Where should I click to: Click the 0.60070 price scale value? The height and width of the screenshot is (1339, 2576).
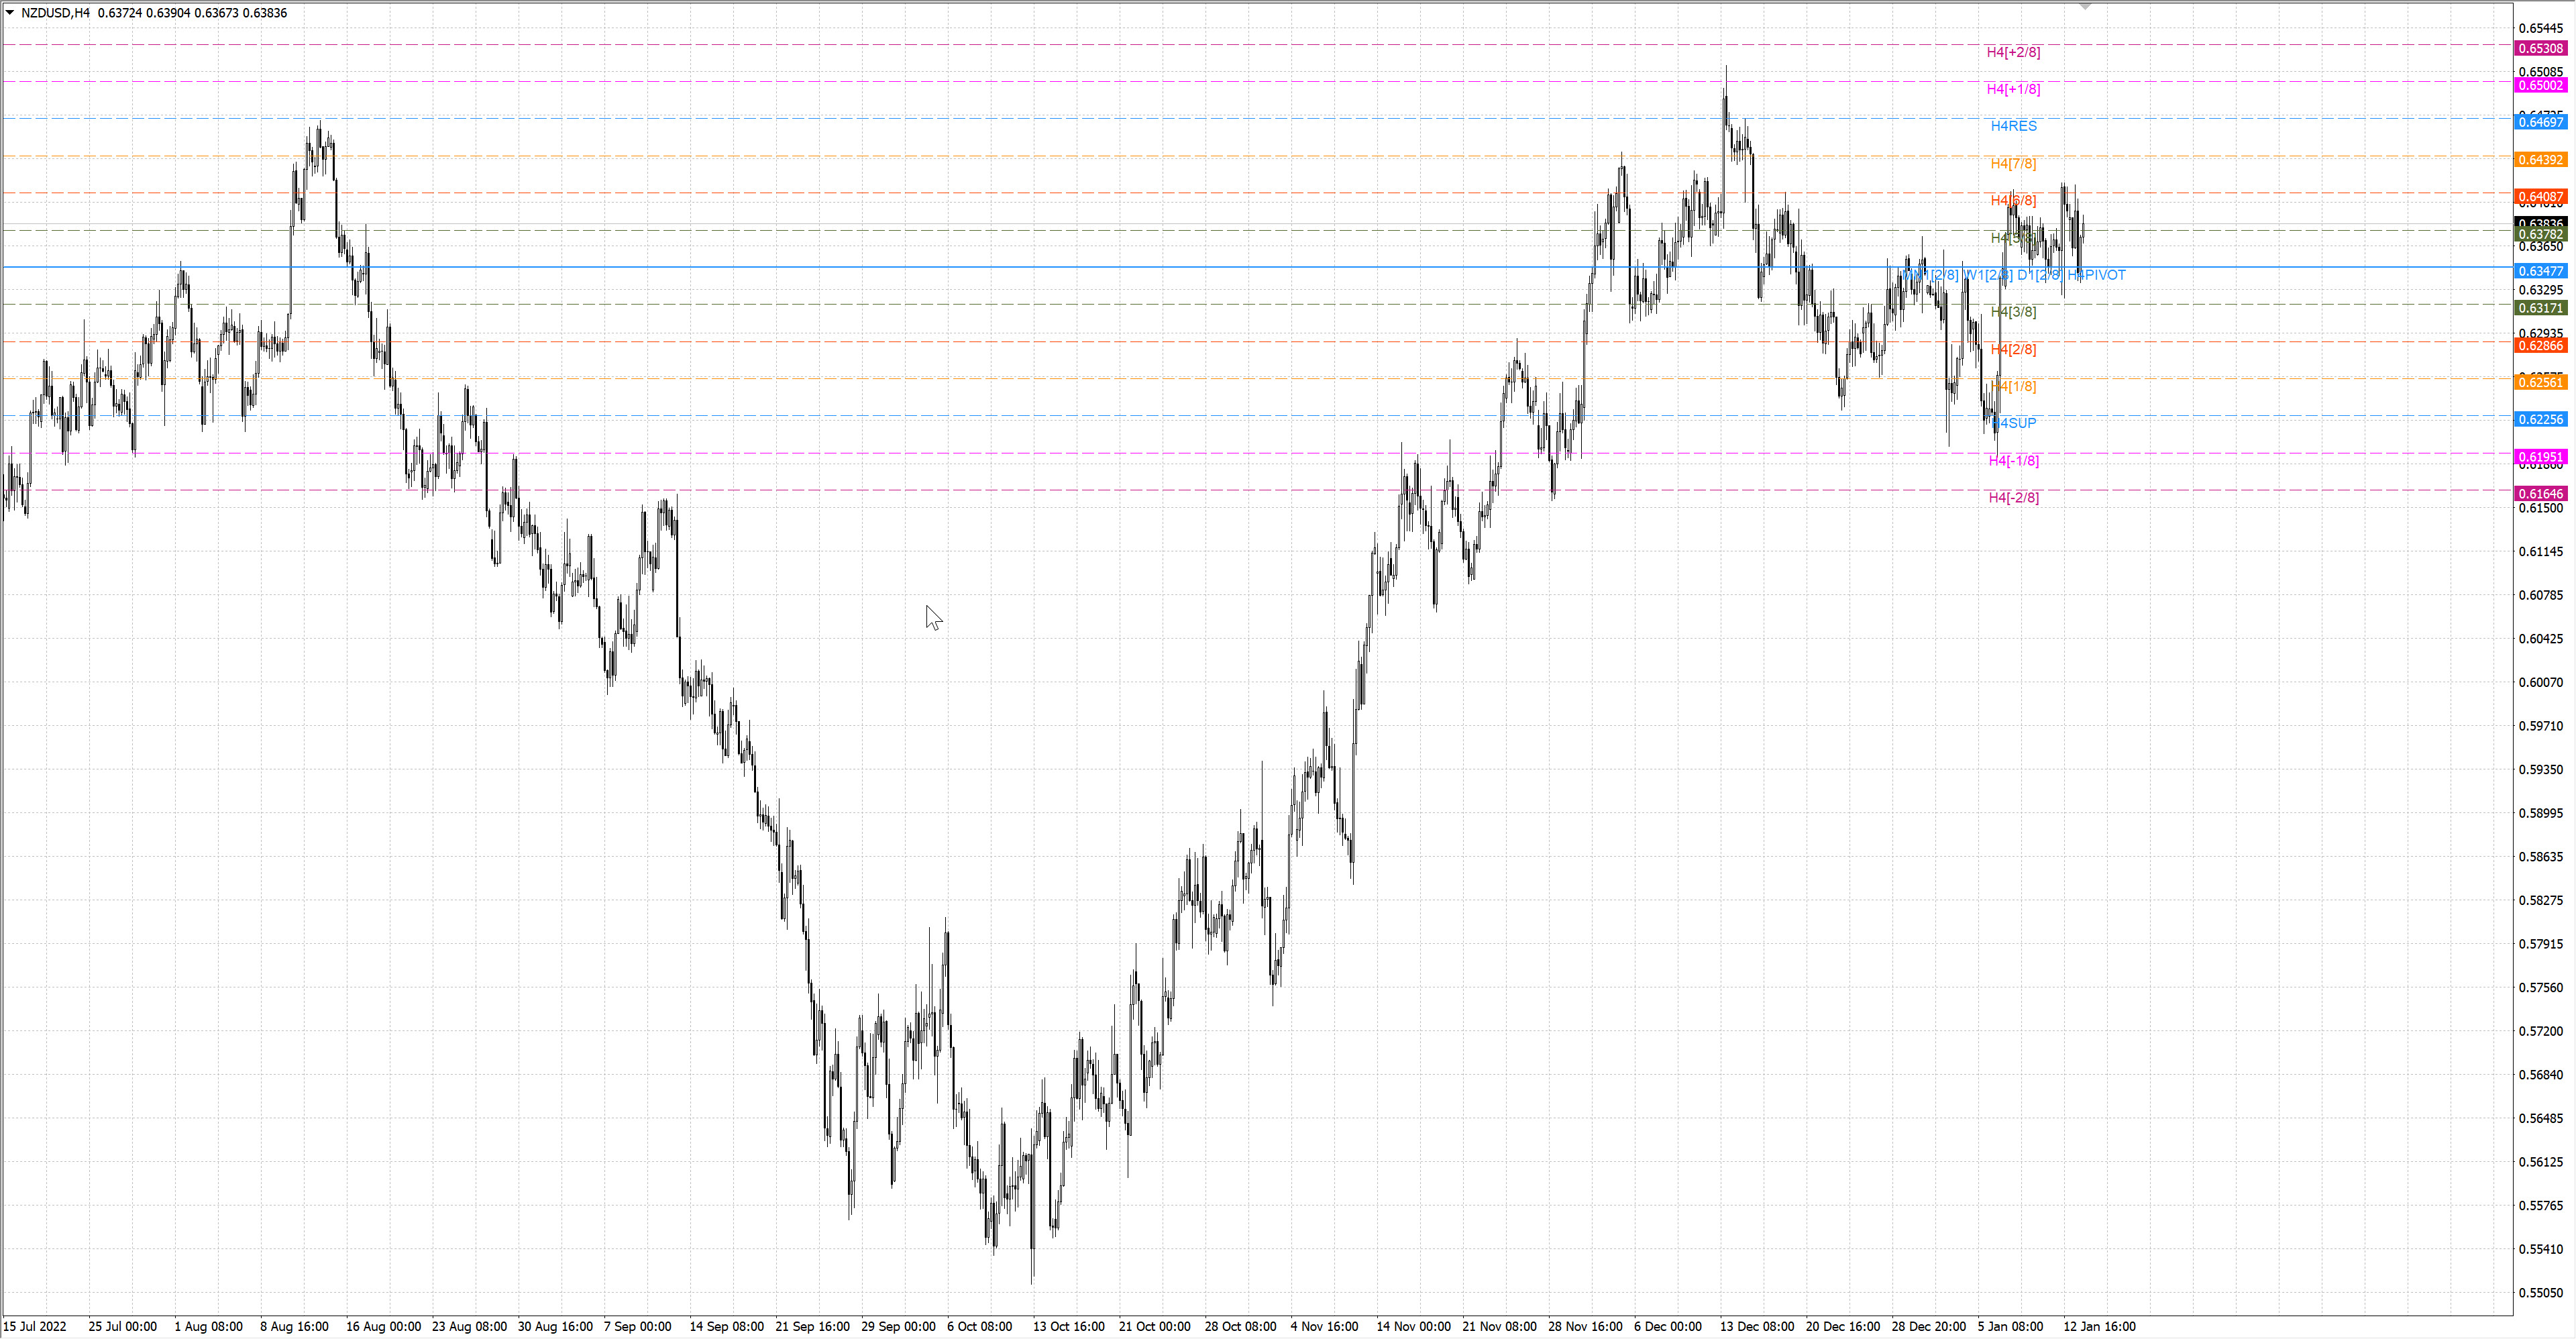(x=2541, y=682)
